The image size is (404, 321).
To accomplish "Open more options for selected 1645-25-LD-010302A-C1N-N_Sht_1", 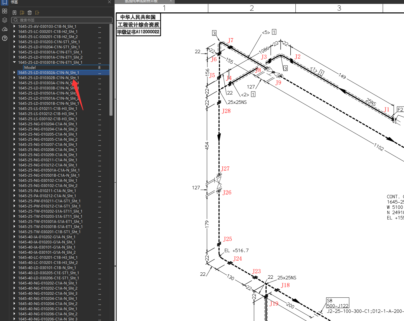I will (99, 73).
